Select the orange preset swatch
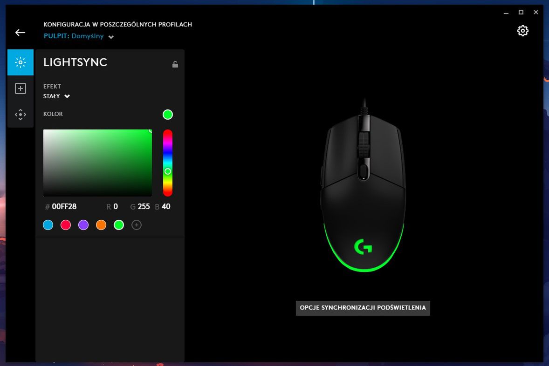This screenshot has height=366, width=549. (101, 225)
